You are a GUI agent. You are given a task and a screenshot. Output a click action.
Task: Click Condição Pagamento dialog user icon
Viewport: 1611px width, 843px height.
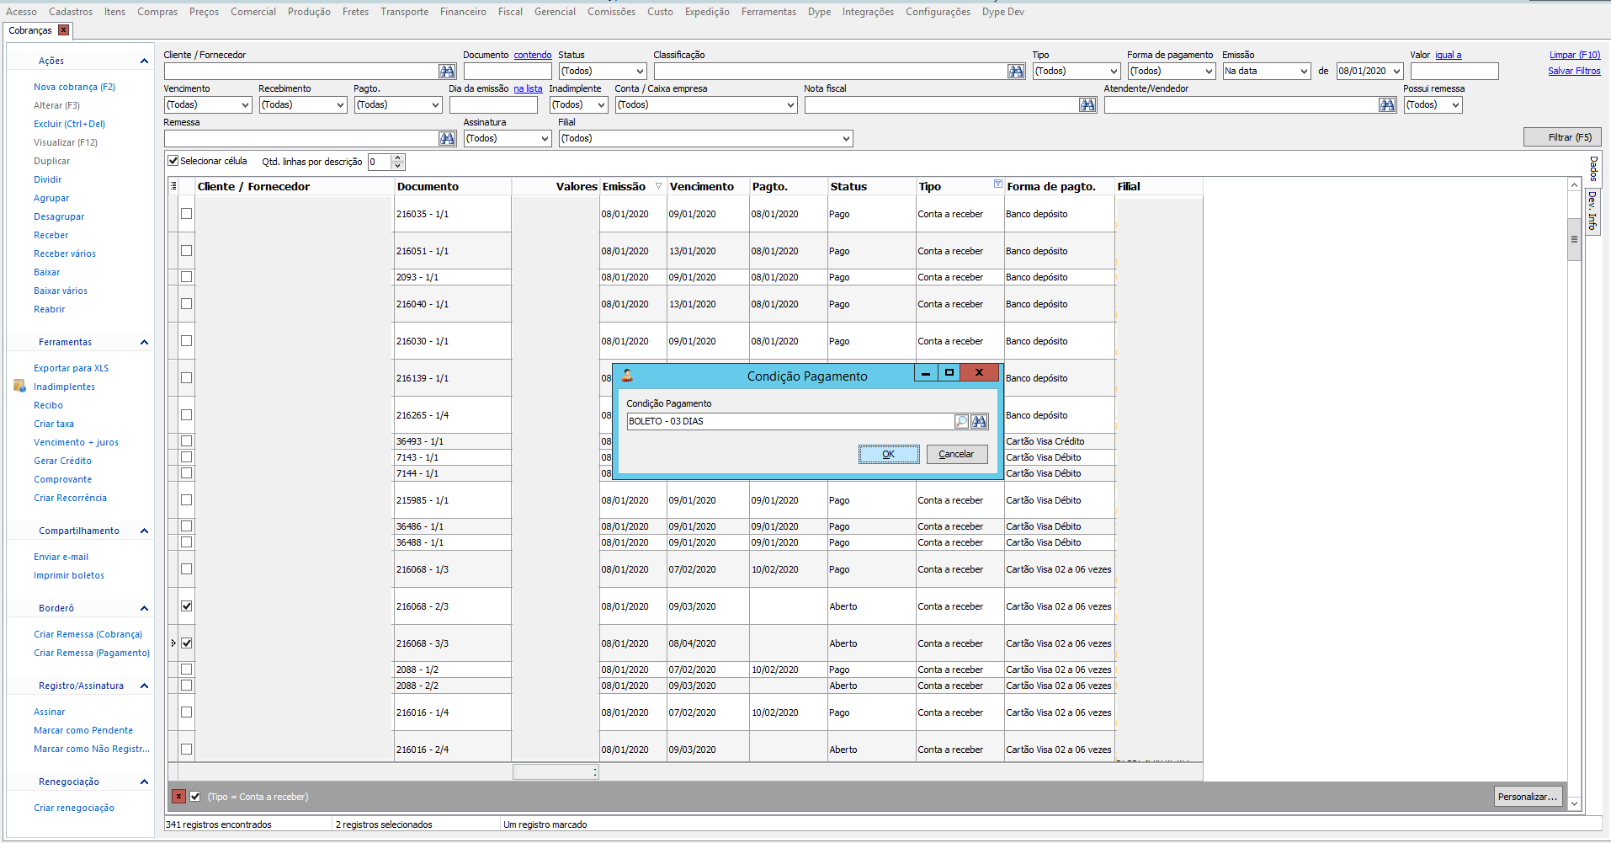626,376
